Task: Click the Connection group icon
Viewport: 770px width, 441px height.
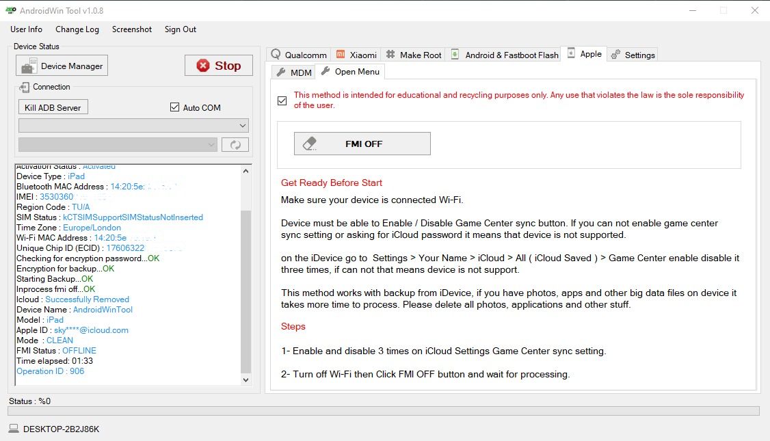Action: coord(24,88)
